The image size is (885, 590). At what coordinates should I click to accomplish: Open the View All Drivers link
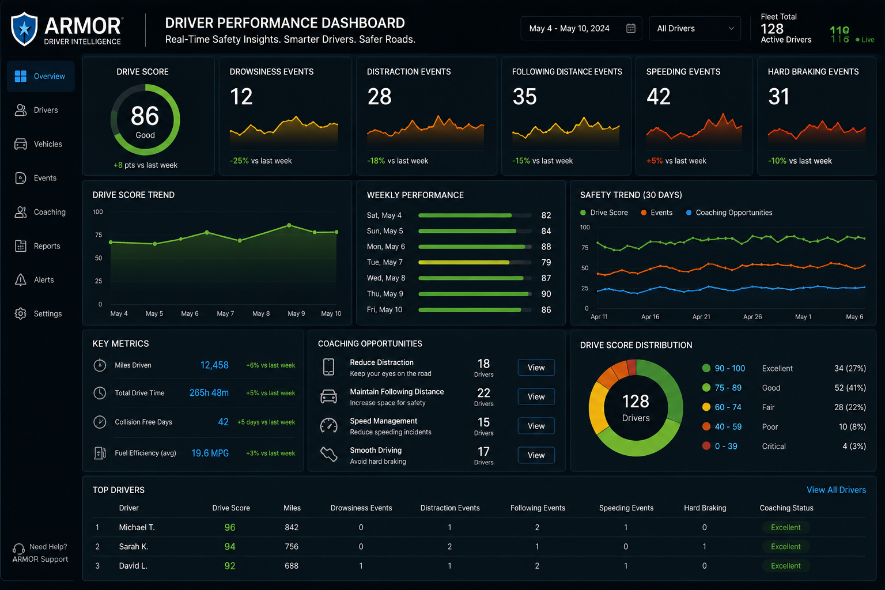click(836, 490)
